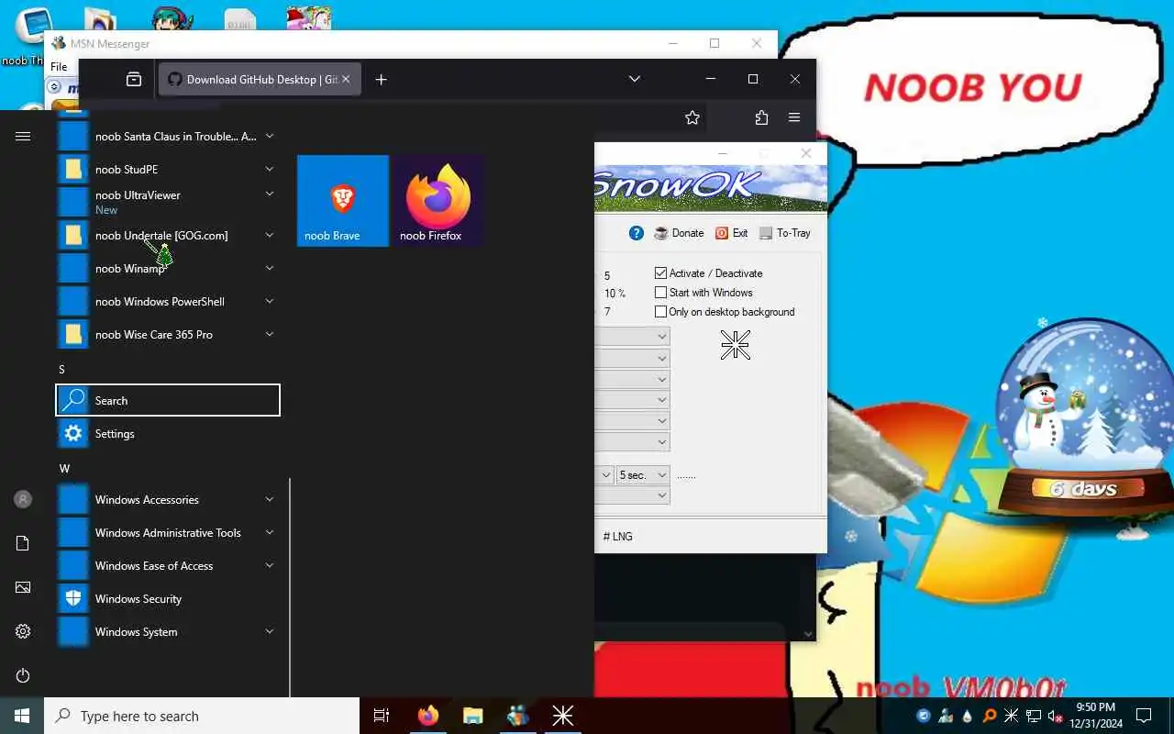
Task: Expand the noob UltraViewer folder
Action: pos(270,194)
